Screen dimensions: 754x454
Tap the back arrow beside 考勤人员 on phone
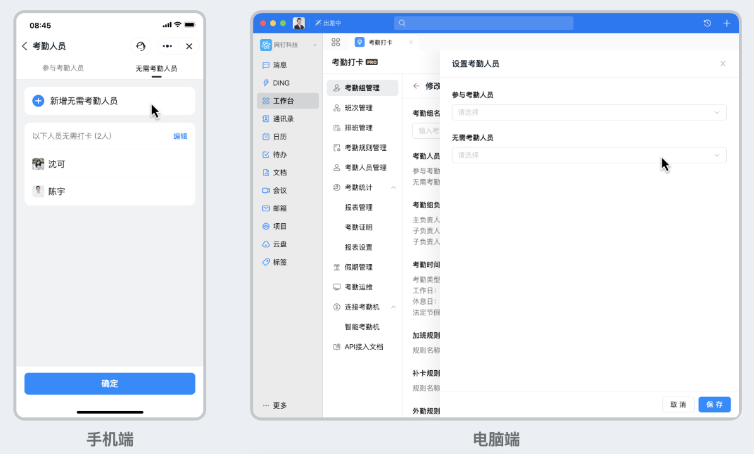(x=25, y=46)
